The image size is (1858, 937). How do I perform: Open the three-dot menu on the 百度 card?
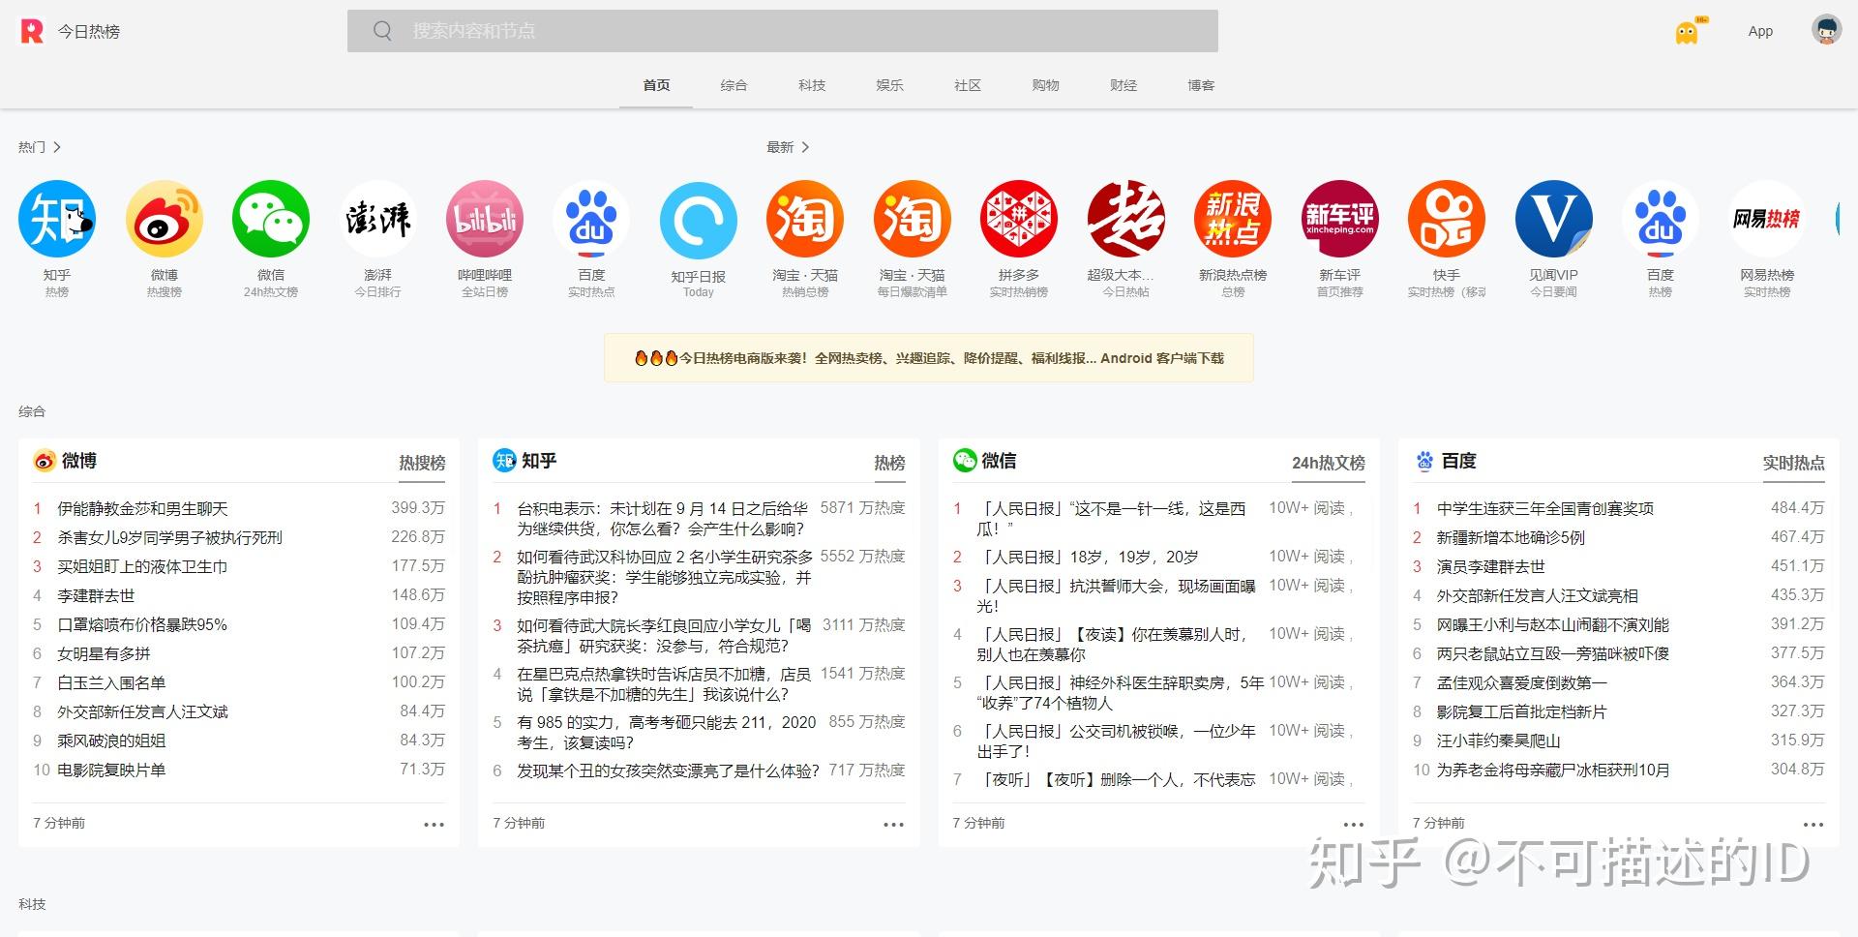[x=1813, y=825]
